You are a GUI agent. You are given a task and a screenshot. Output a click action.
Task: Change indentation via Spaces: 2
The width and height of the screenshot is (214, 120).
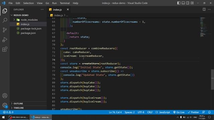[129, 112]
